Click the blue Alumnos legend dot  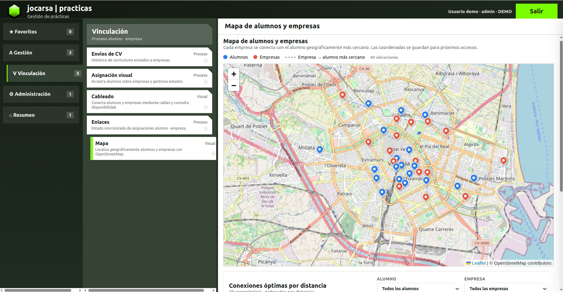pos(225,57)
